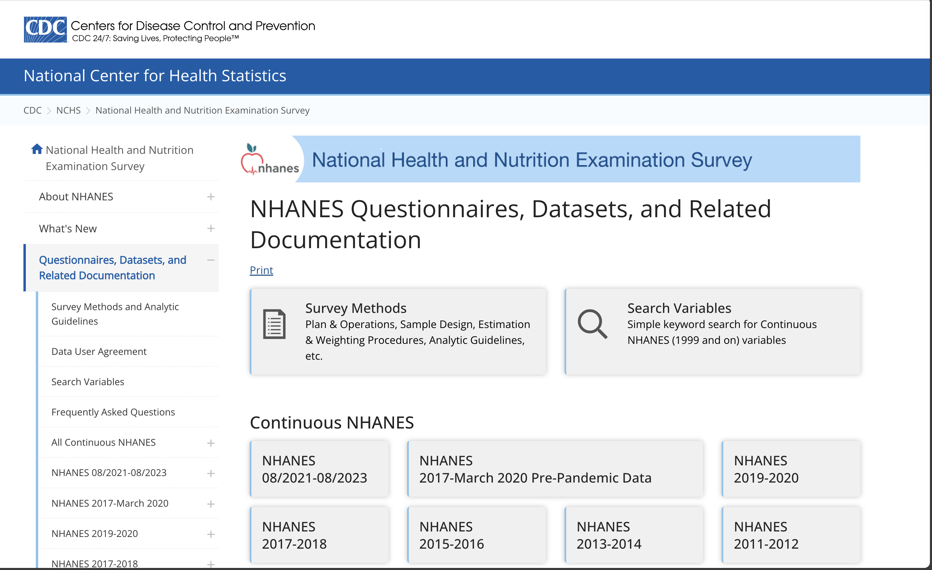Select All Continuous NHANES sidebar link

[103, 442]
